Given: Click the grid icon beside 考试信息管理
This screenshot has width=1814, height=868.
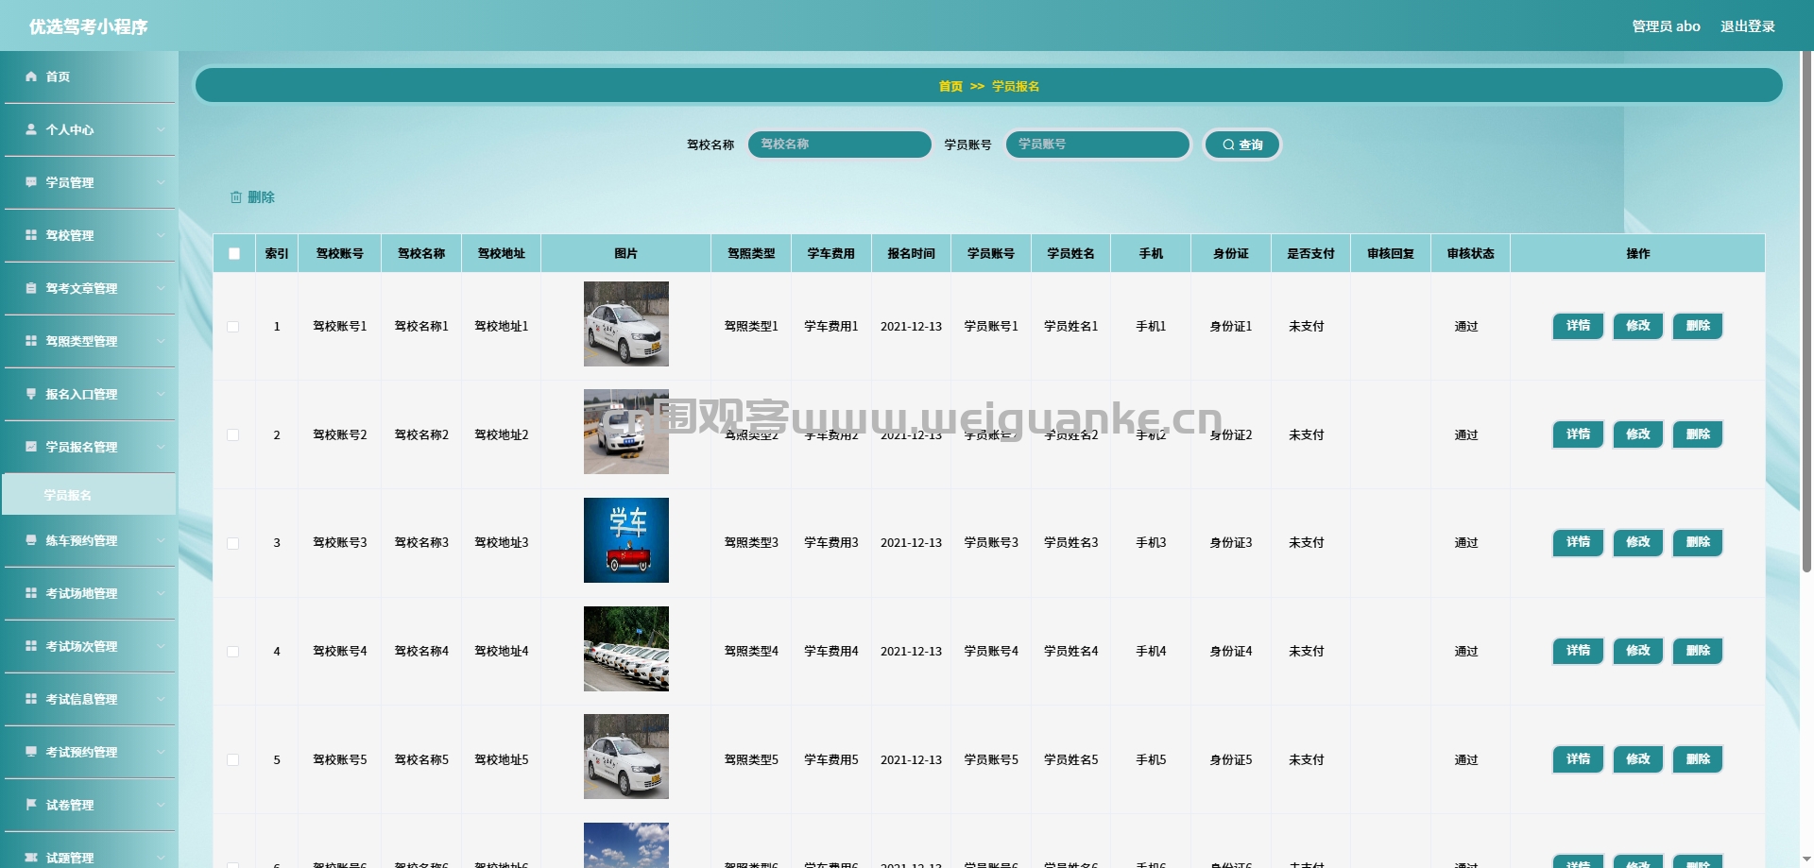Looking at the screenshot, I should click(x=31, y=699).
